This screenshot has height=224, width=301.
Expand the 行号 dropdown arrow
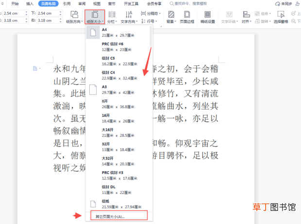click(156, 21)
